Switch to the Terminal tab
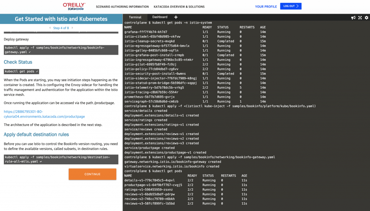 [x=135, y=17]
